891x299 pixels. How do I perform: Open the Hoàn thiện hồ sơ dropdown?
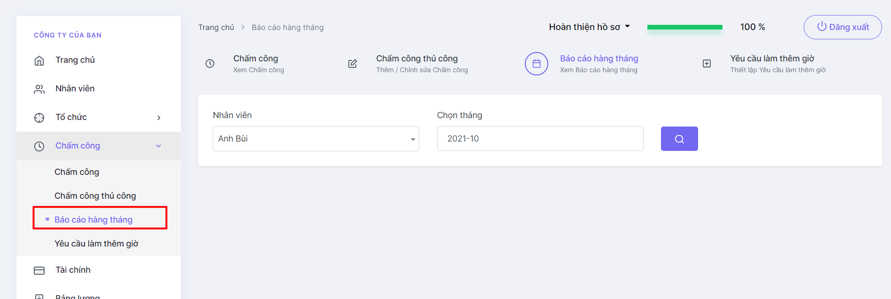coord(589,27)
